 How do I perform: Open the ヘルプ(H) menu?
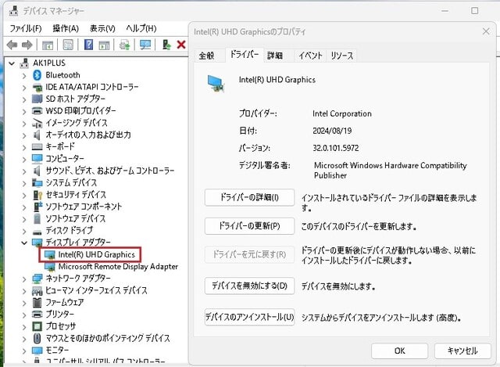(141, 28)
